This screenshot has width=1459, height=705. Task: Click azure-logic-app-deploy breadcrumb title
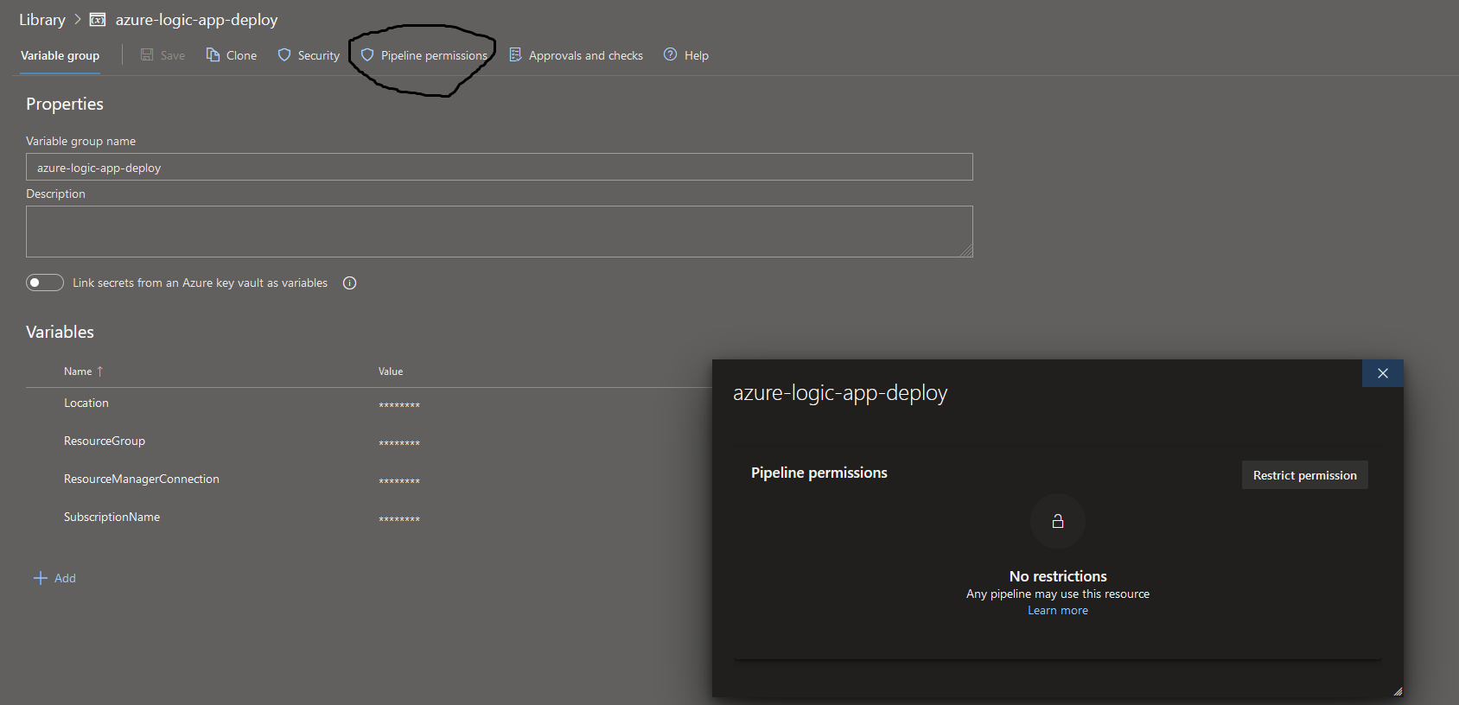(196, 19)
